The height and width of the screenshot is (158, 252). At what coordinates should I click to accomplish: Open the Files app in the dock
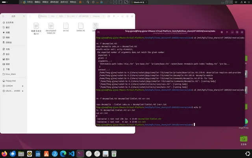(21, 154)
